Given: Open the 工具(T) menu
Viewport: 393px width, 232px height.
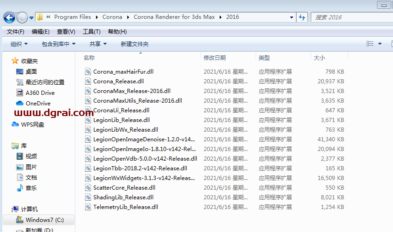Looking at the screenshot, I should 91,32.
